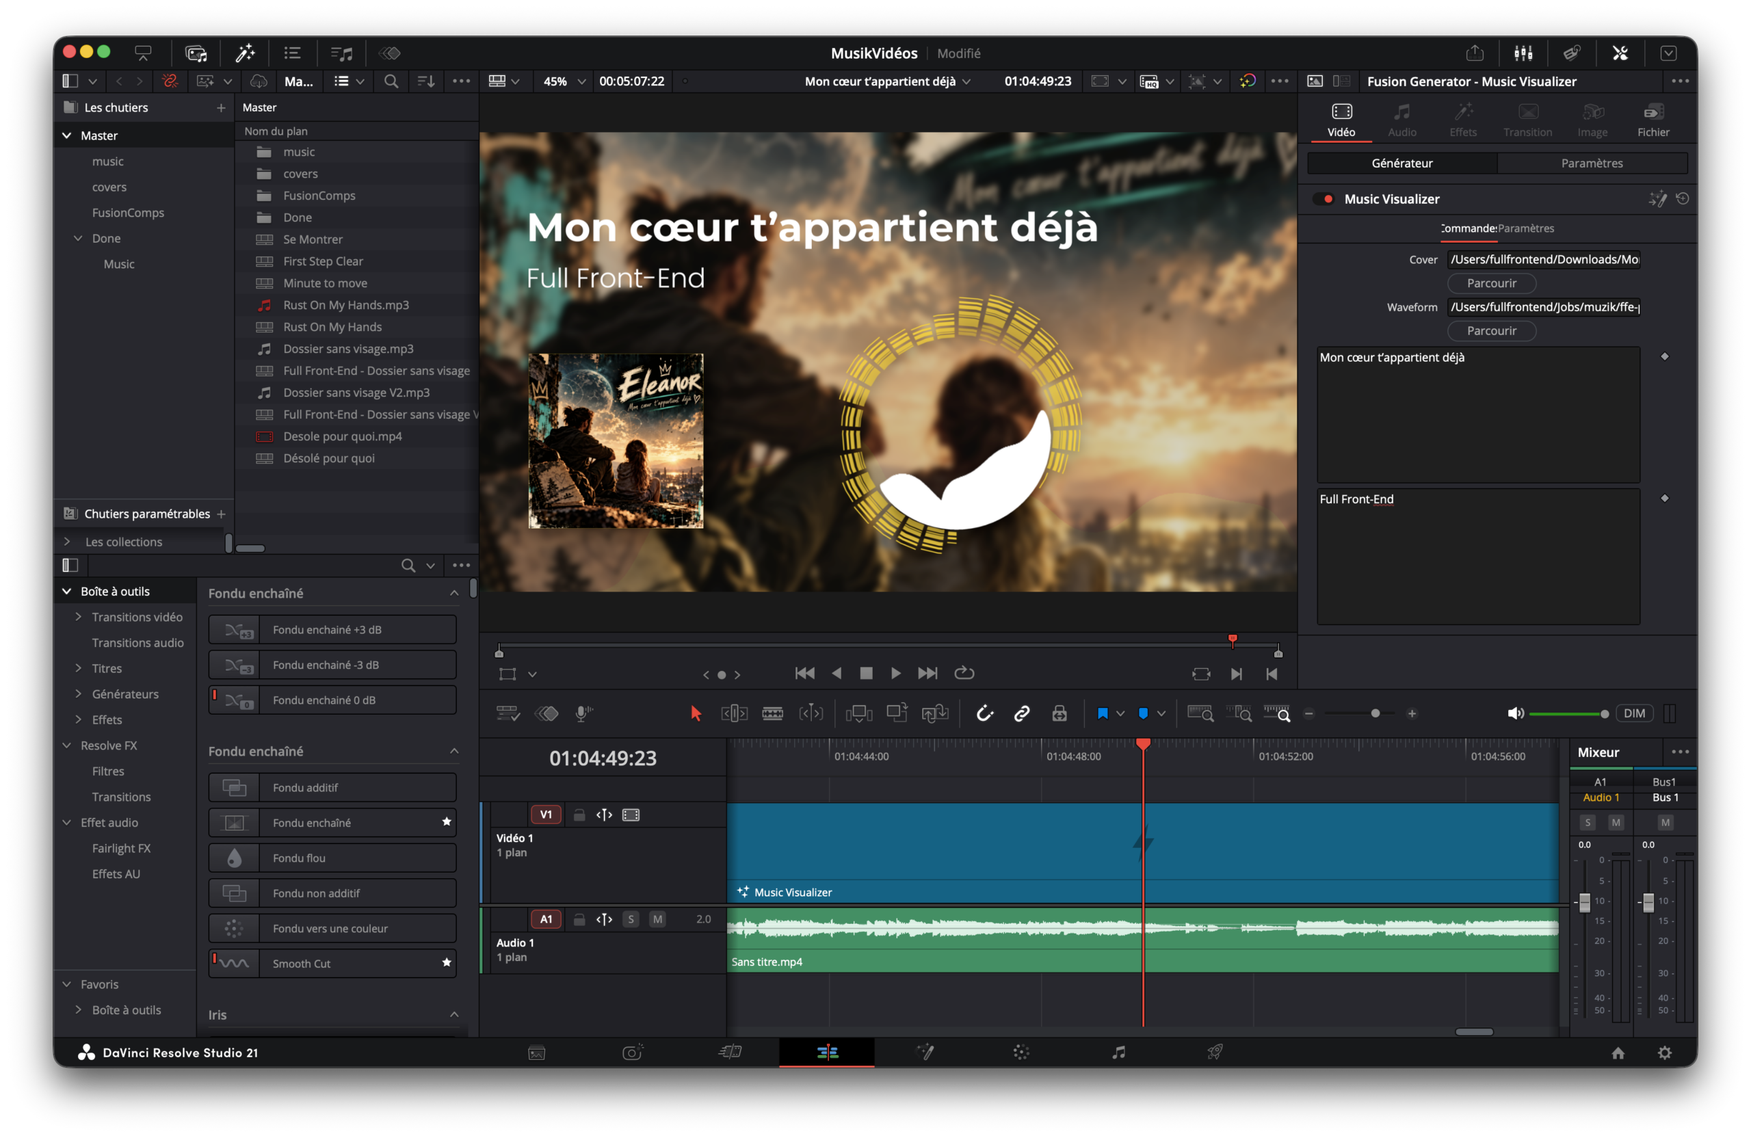Viewport: 1751px width, 1138px height.
Task: Adjust the A1 mixer fader
Action: coord(1584,902)
